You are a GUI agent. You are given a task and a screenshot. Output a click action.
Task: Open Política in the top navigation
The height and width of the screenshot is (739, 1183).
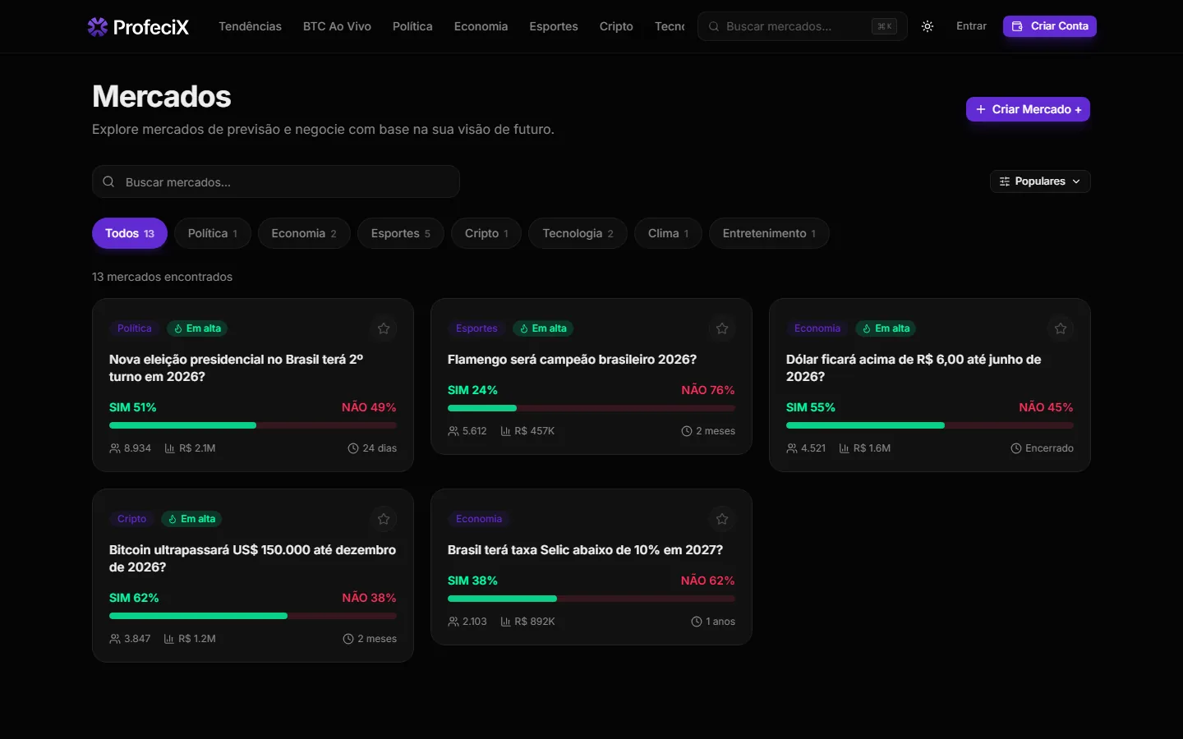412,26
